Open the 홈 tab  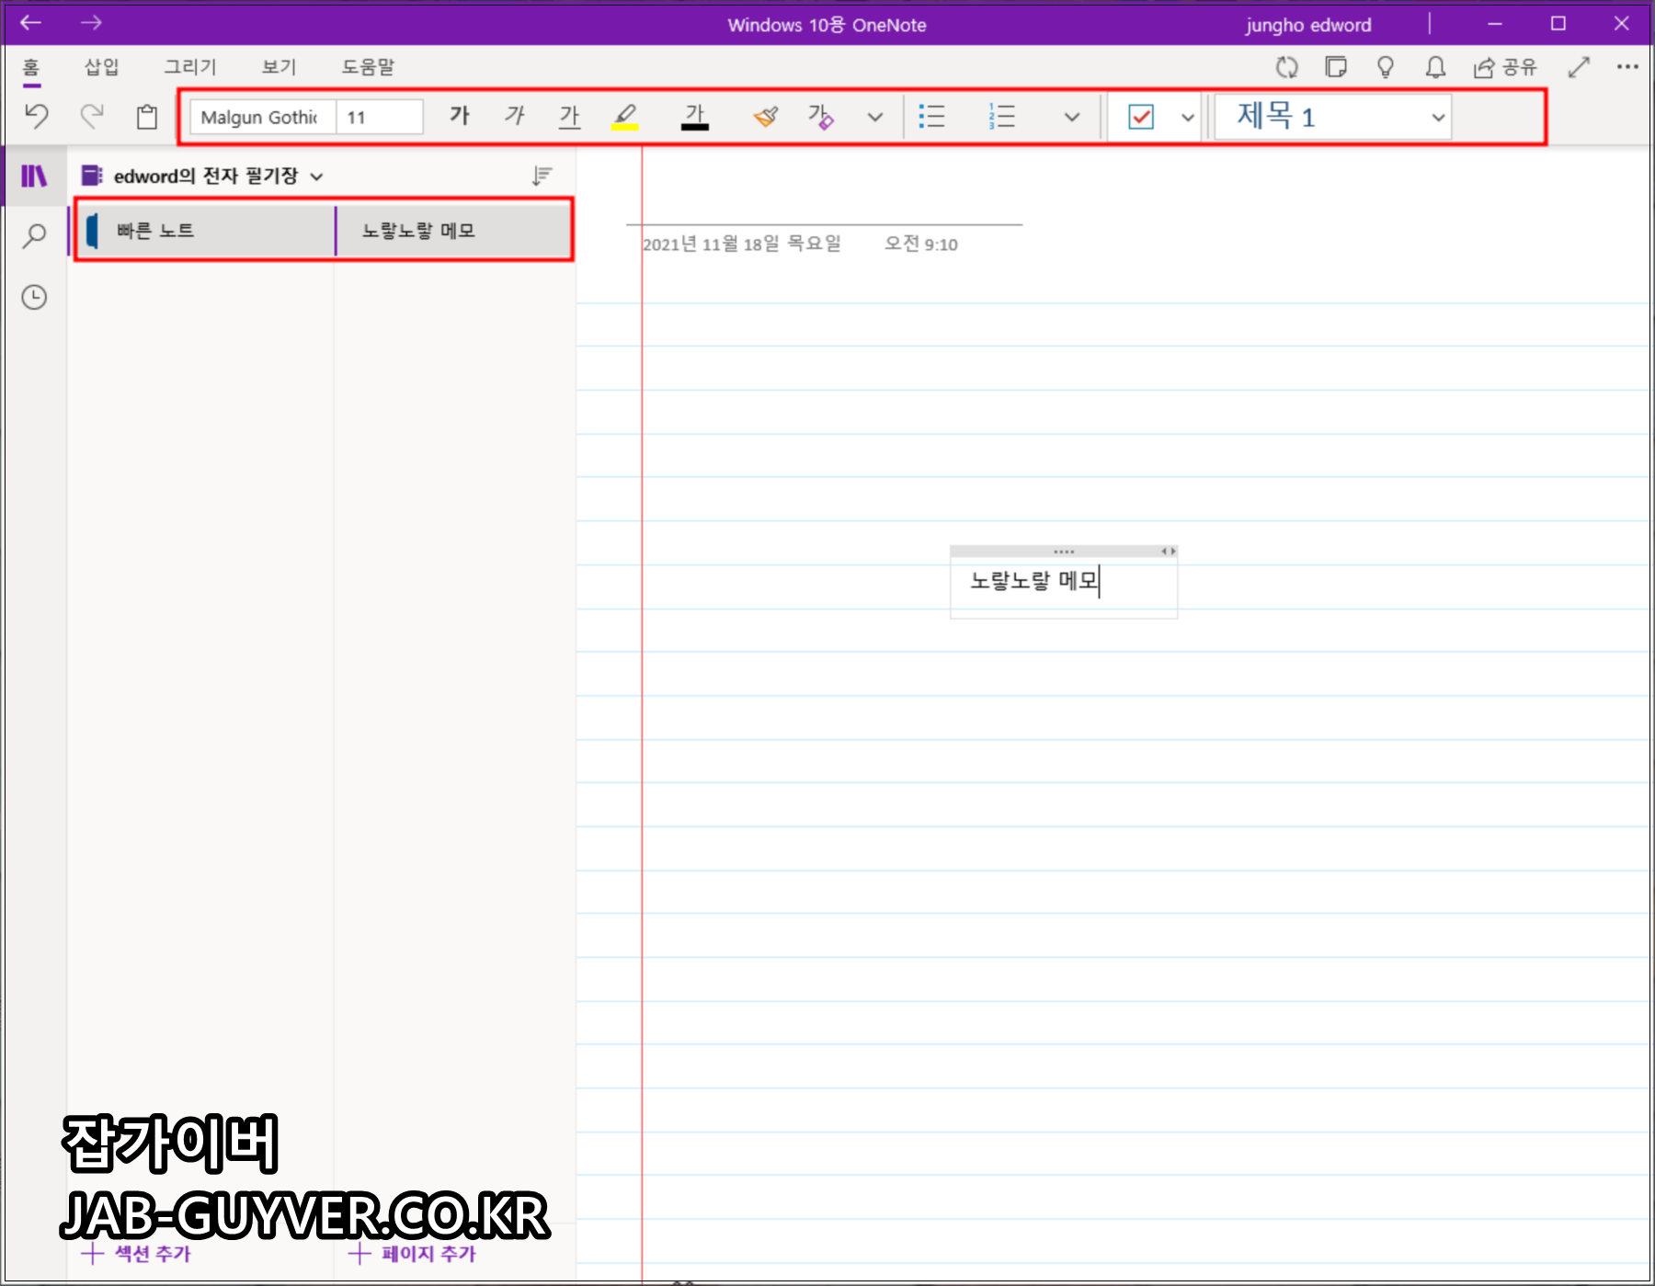(x=31, y=67)
